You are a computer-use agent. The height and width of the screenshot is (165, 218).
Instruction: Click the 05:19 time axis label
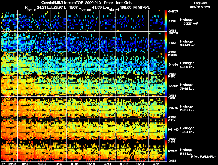[124, 164]
